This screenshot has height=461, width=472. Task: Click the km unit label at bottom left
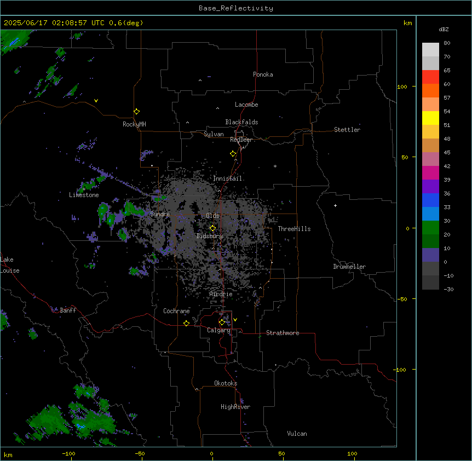(x=8, y=455)
